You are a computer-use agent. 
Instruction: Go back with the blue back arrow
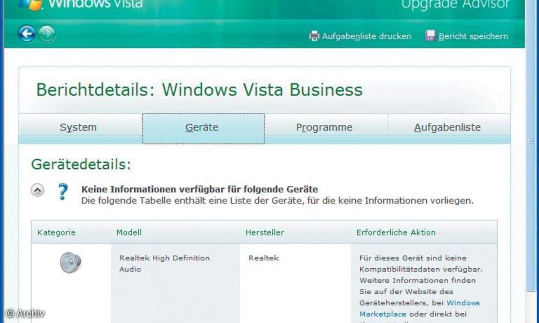[27, 34]
